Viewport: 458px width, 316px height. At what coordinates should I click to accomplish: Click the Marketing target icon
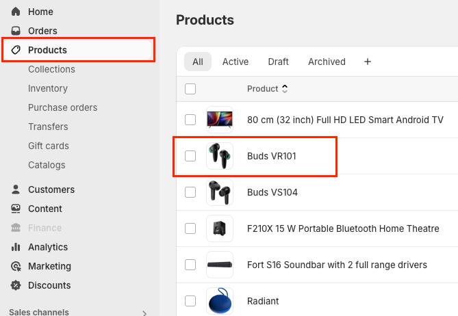click(x=16, y=266)
